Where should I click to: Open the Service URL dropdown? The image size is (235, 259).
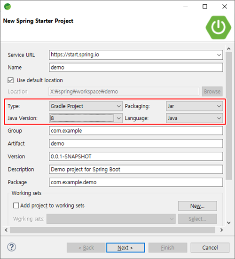pyautogui.click(x=219, y=55)
